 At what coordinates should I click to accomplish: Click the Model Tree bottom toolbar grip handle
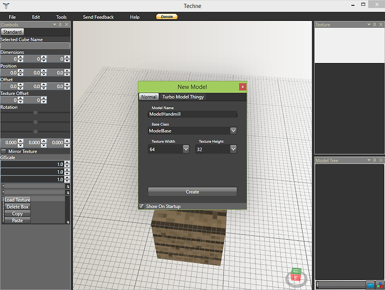[x=317, y=285]
